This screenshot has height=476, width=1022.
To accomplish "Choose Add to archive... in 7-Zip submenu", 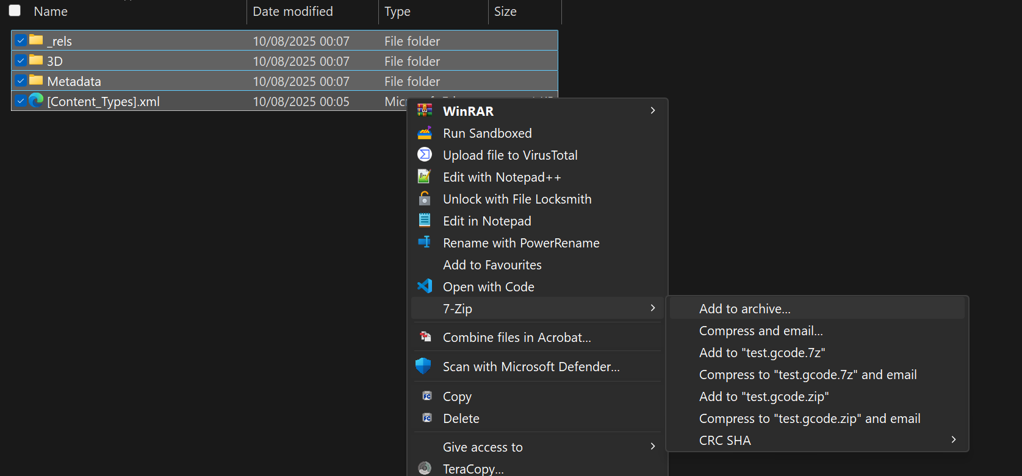I will click(x=817, y=308).
